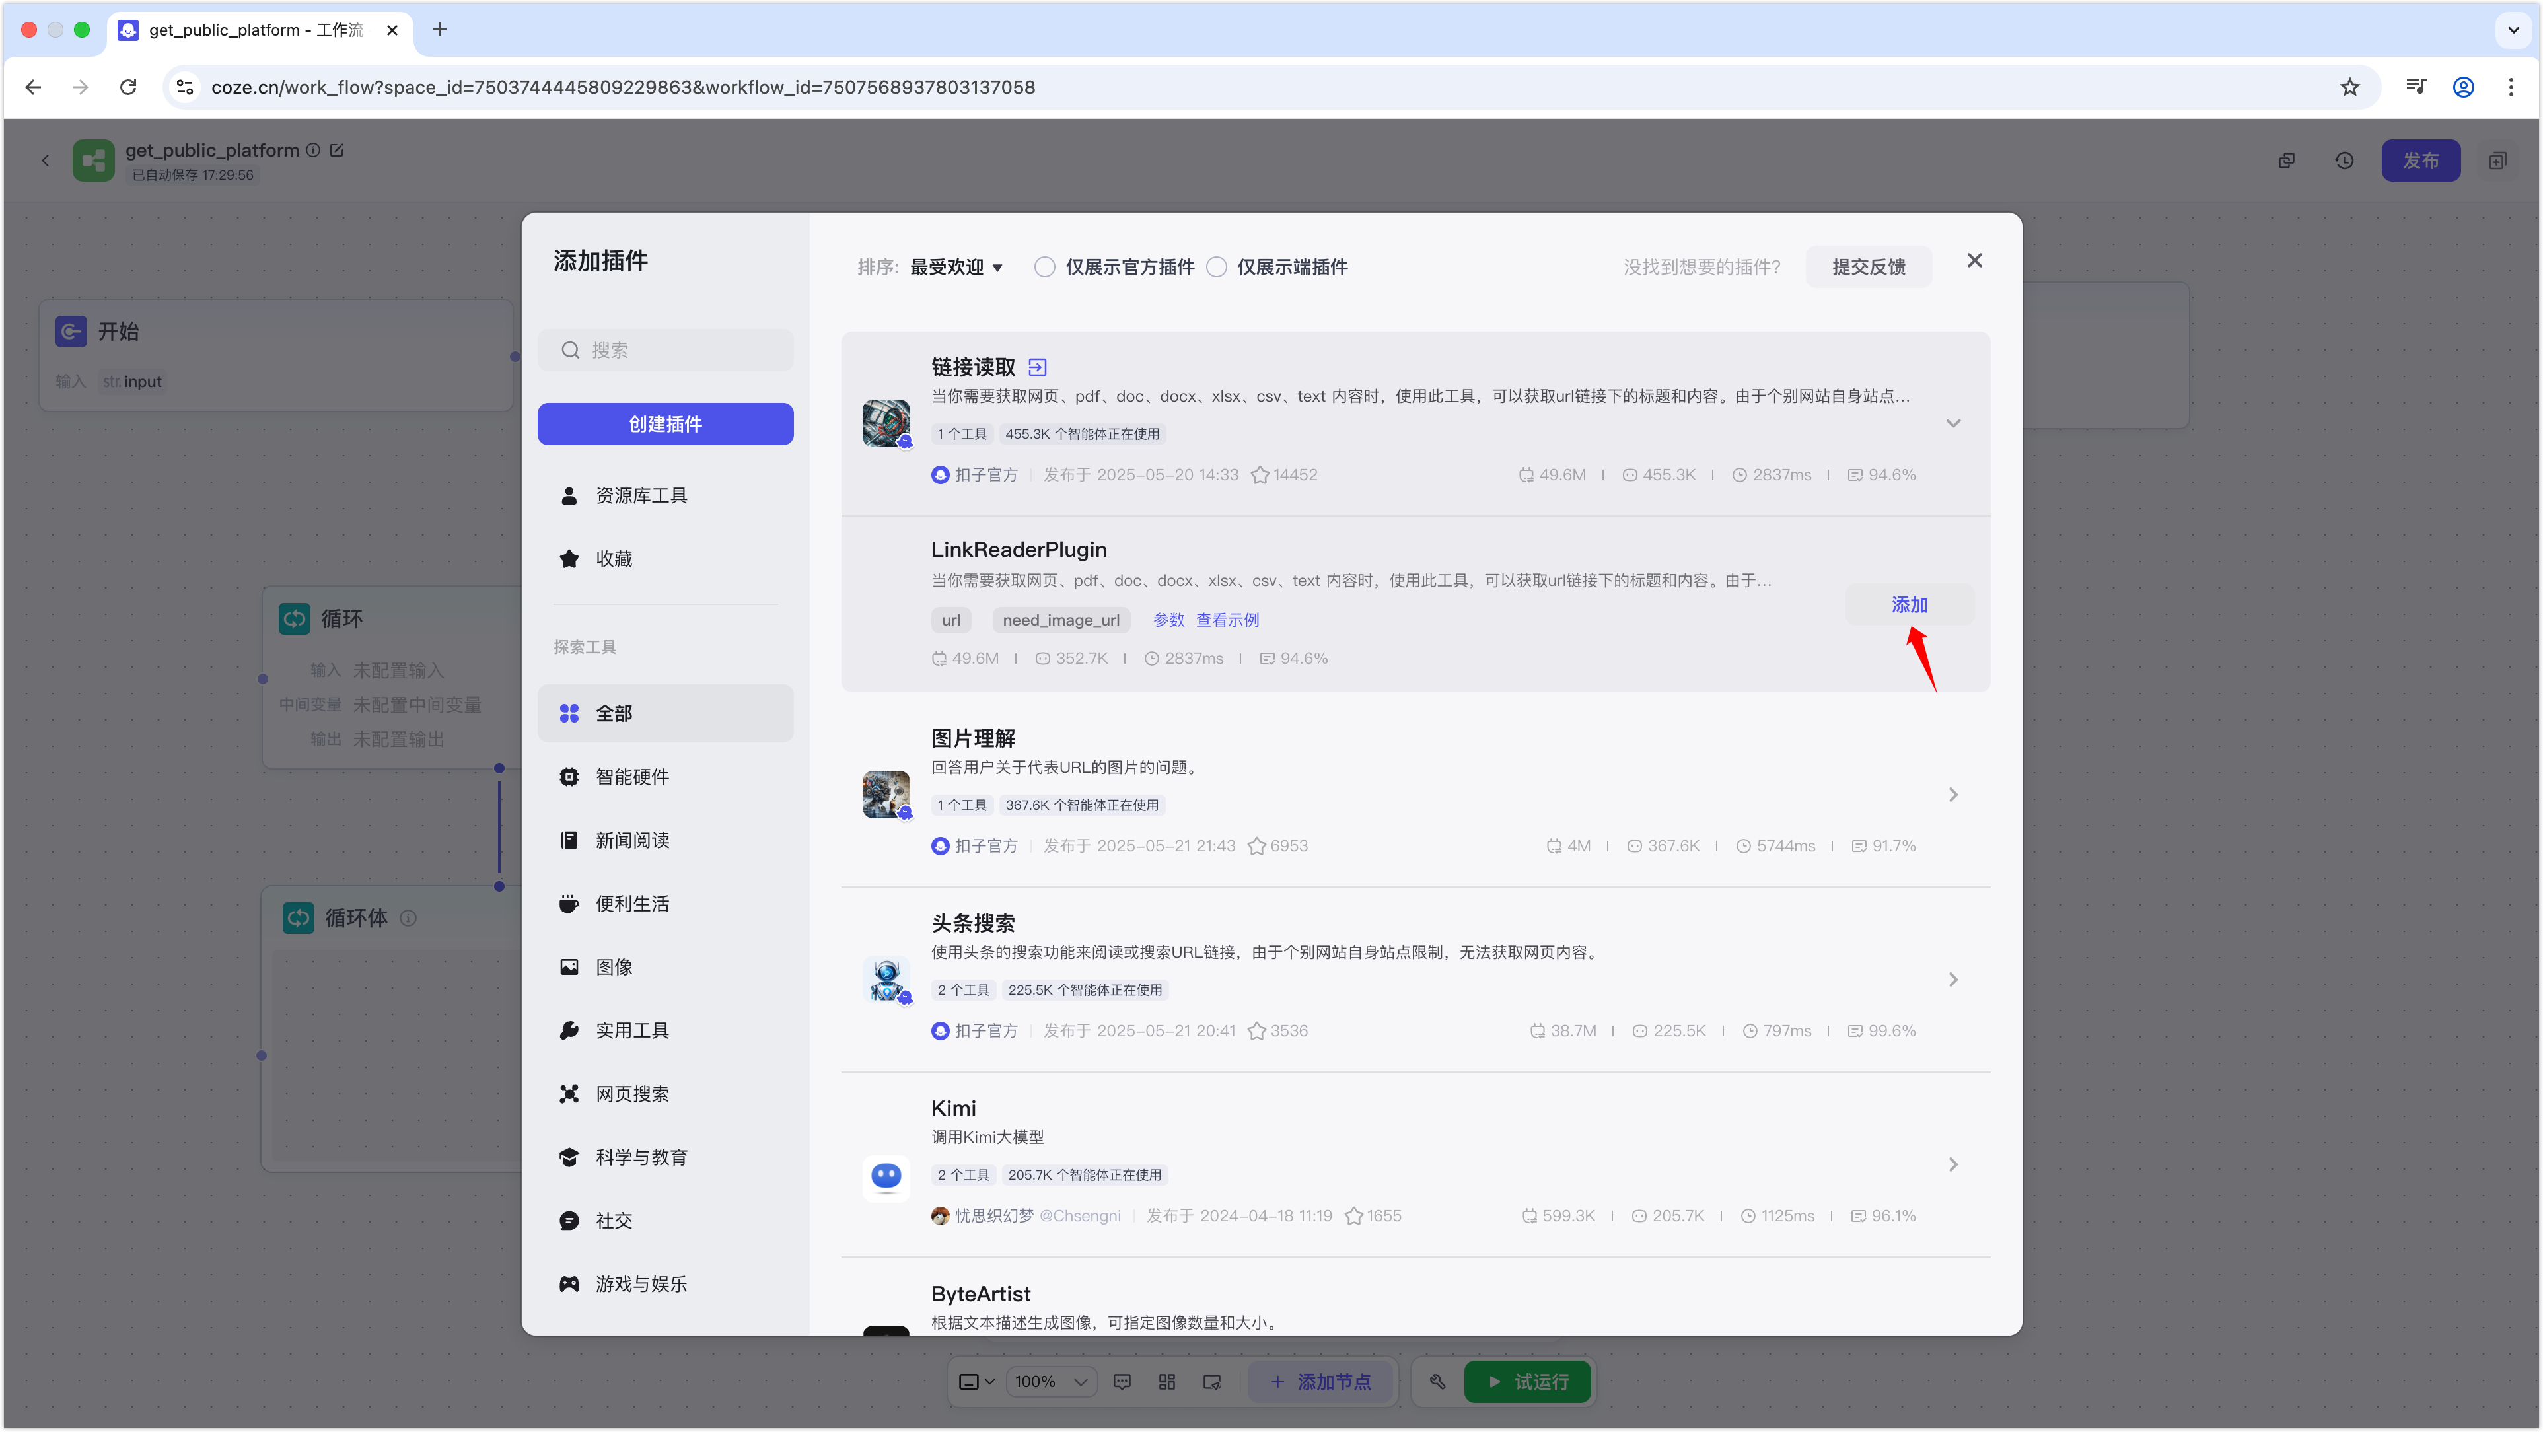Select 网页搜索 category in sidebar

pyautogui.click(x=632, y=1094)
